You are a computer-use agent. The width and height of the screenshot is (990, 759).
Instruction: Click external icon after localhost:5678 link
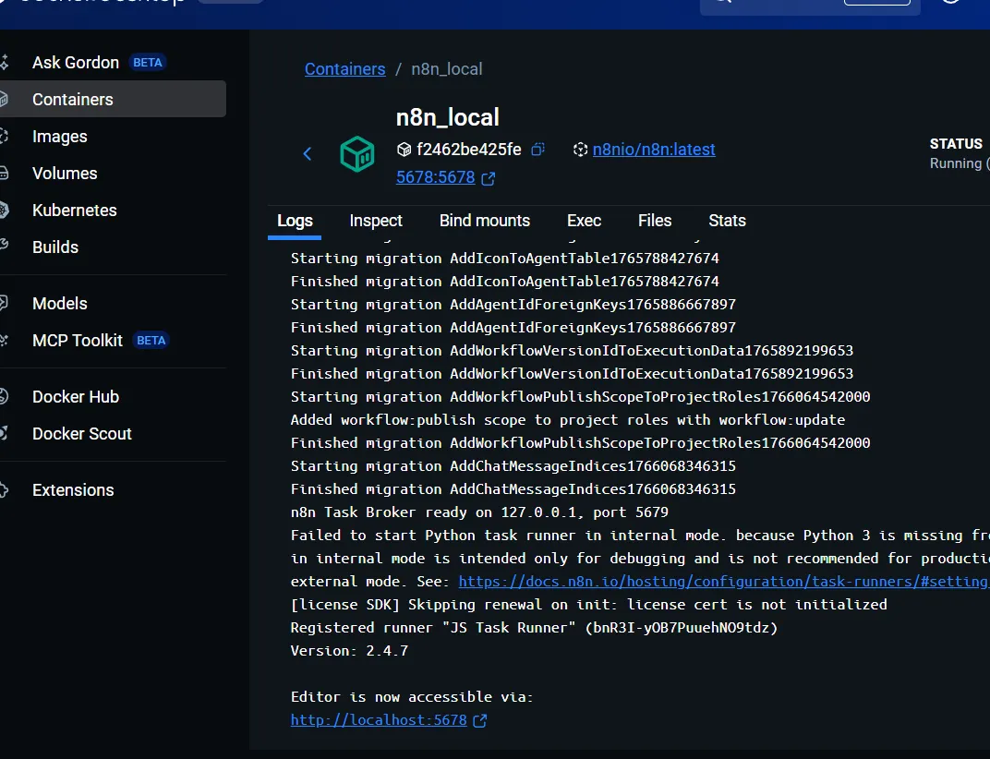(480, 720)
